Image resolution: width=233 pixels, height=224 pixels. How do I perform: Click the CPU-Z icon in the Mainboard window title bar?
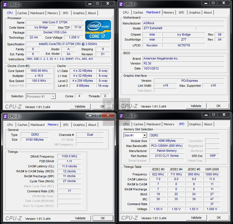121,4
